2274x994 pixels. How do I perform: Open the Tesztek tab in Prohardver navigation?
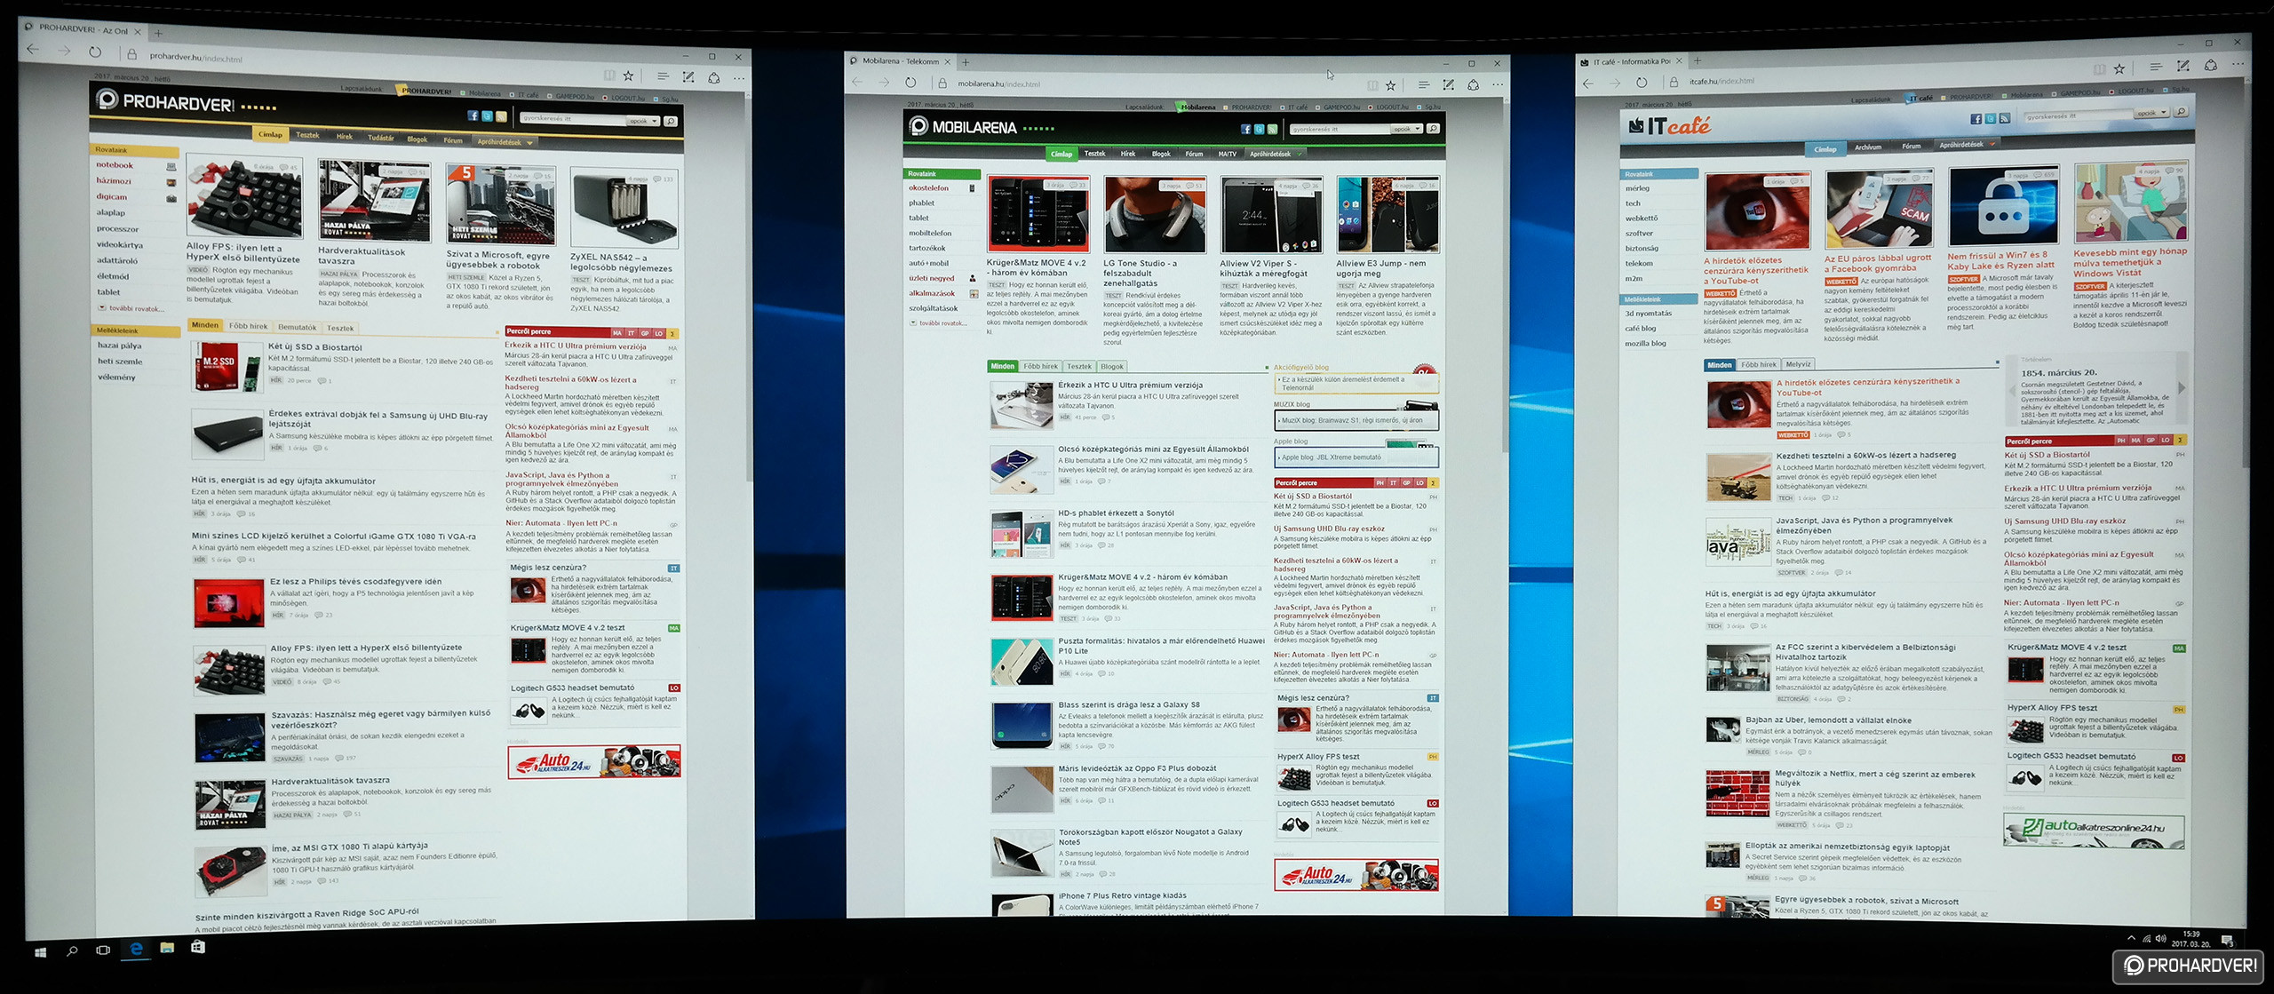click(x=307, y=136)
